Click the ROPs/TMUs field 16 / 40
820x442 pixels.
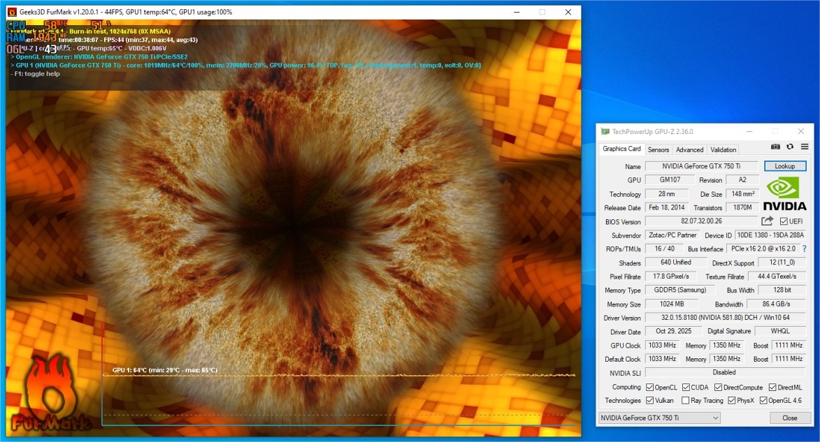[x=665, y=249]
